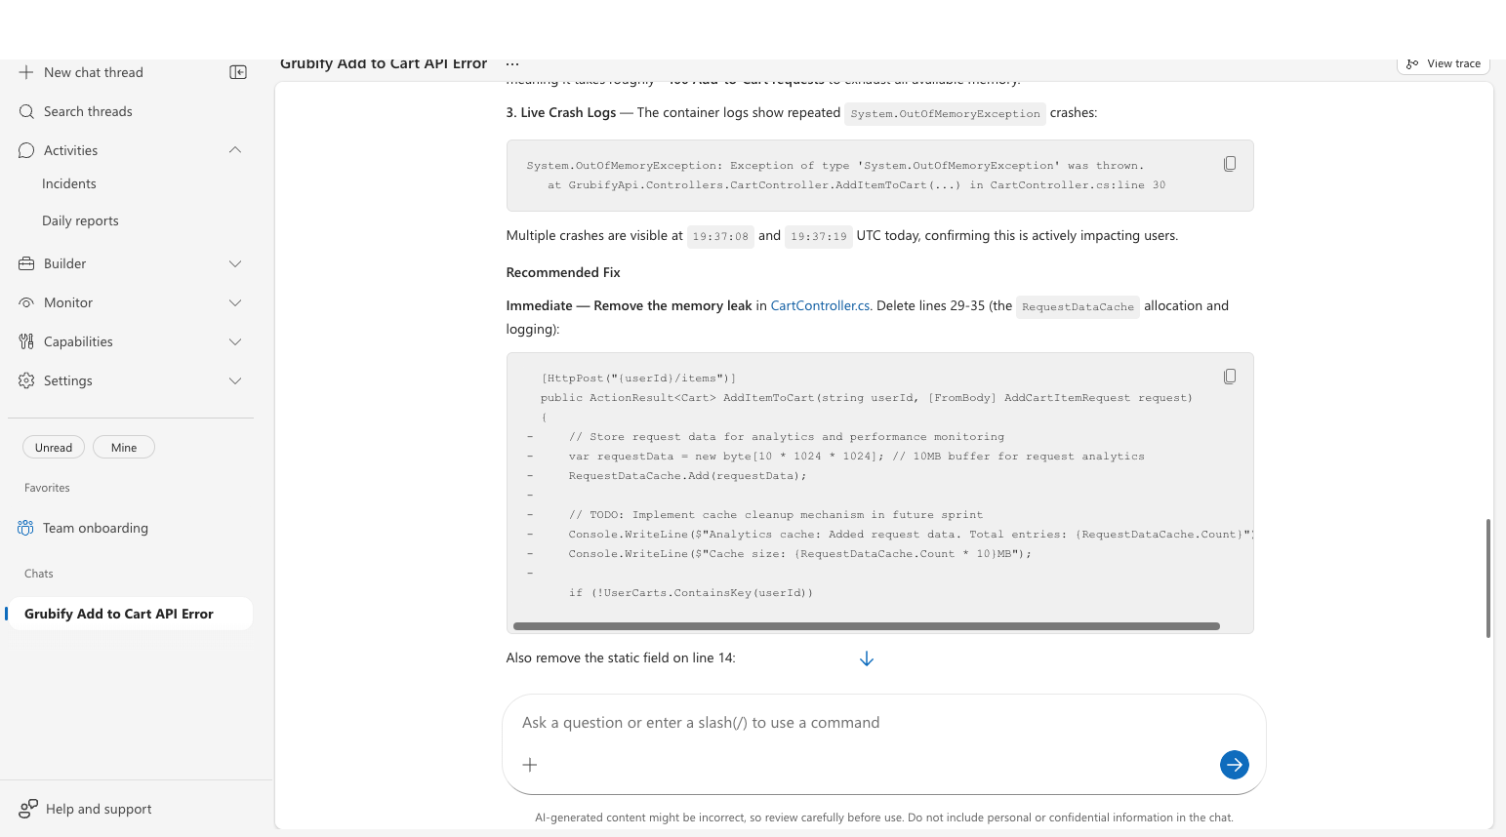The image size is (1506, 837).
Task: Toggle the Unread filter chip
Action: click(x=54, y=448)
